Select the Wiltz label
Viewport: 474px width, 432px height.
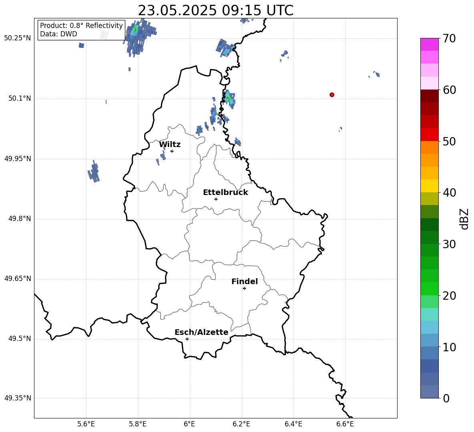[170, 145]
